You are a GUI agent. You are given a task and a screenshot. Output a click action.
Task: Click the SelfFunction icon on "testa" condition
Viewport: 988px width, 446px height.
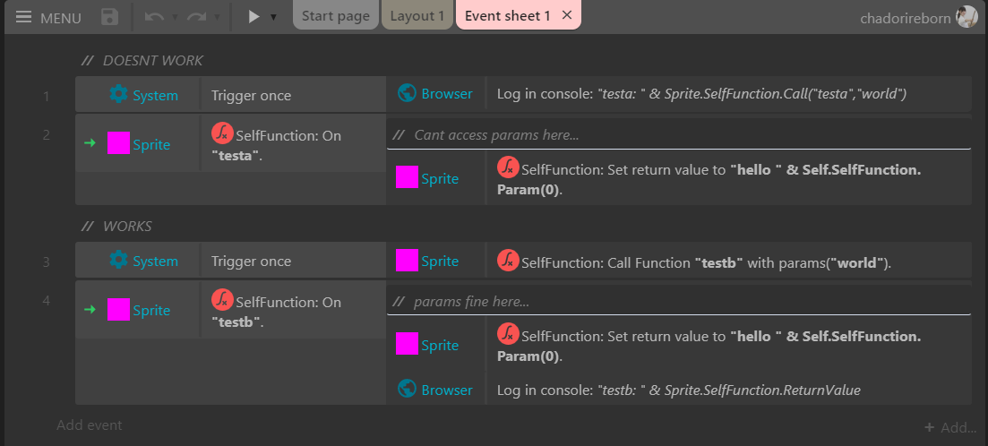pos(222,134)
